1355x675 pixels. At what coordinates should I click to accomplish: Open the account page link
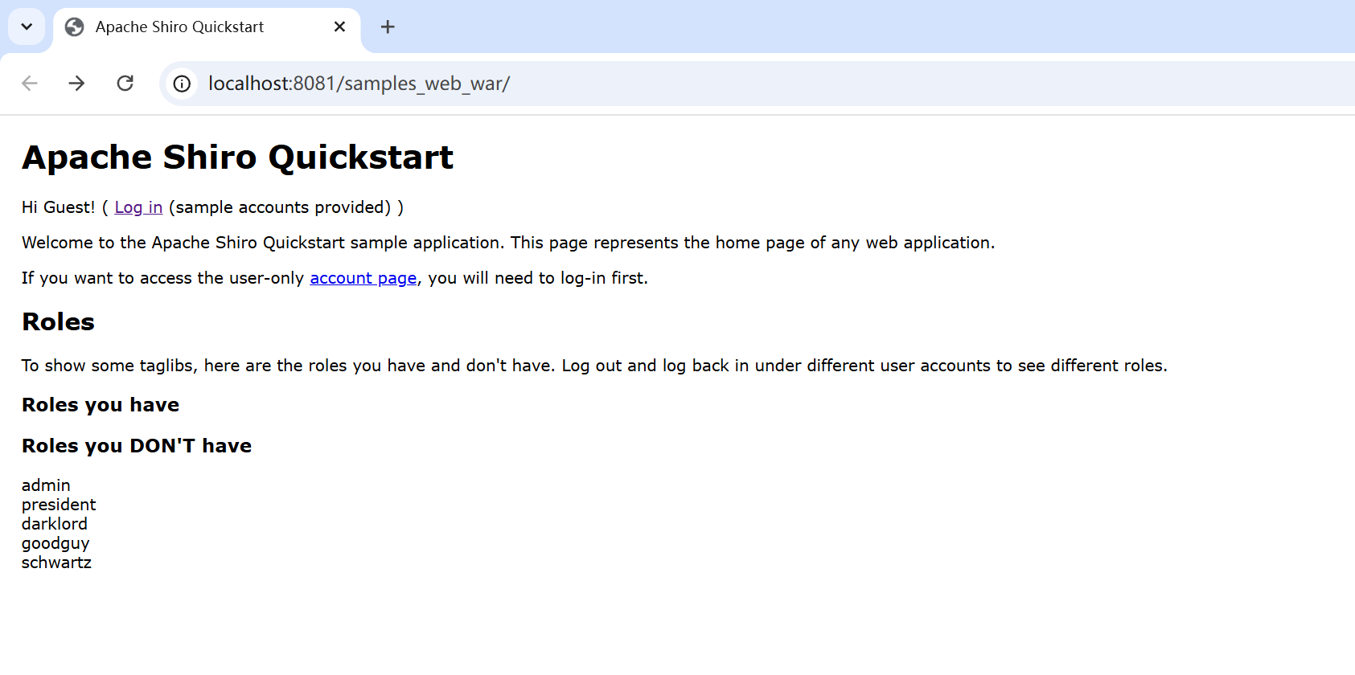[x=363, y=278]
